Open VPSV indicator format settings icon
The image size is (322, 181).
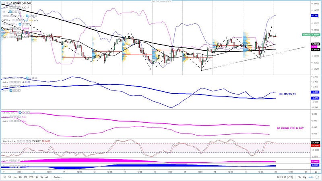point(16,21)
